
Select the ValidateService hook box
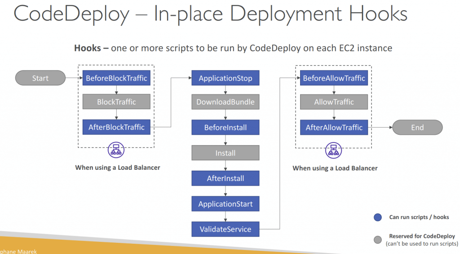[226, 229]
